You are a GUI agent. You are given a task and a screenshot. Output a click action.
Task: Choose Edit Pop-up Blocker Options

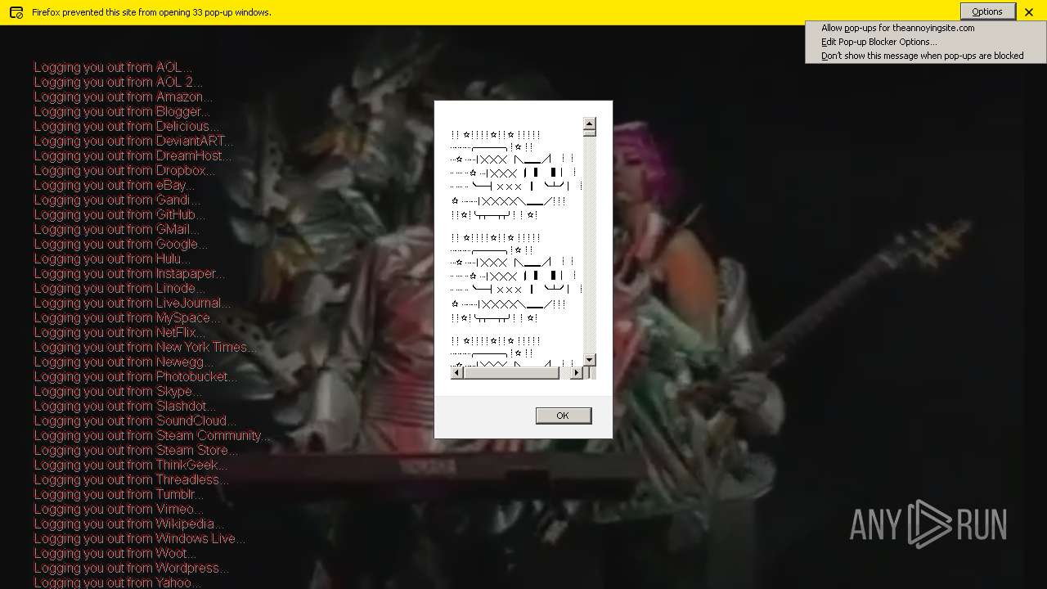pyautogui.click(x=879, y=42)
